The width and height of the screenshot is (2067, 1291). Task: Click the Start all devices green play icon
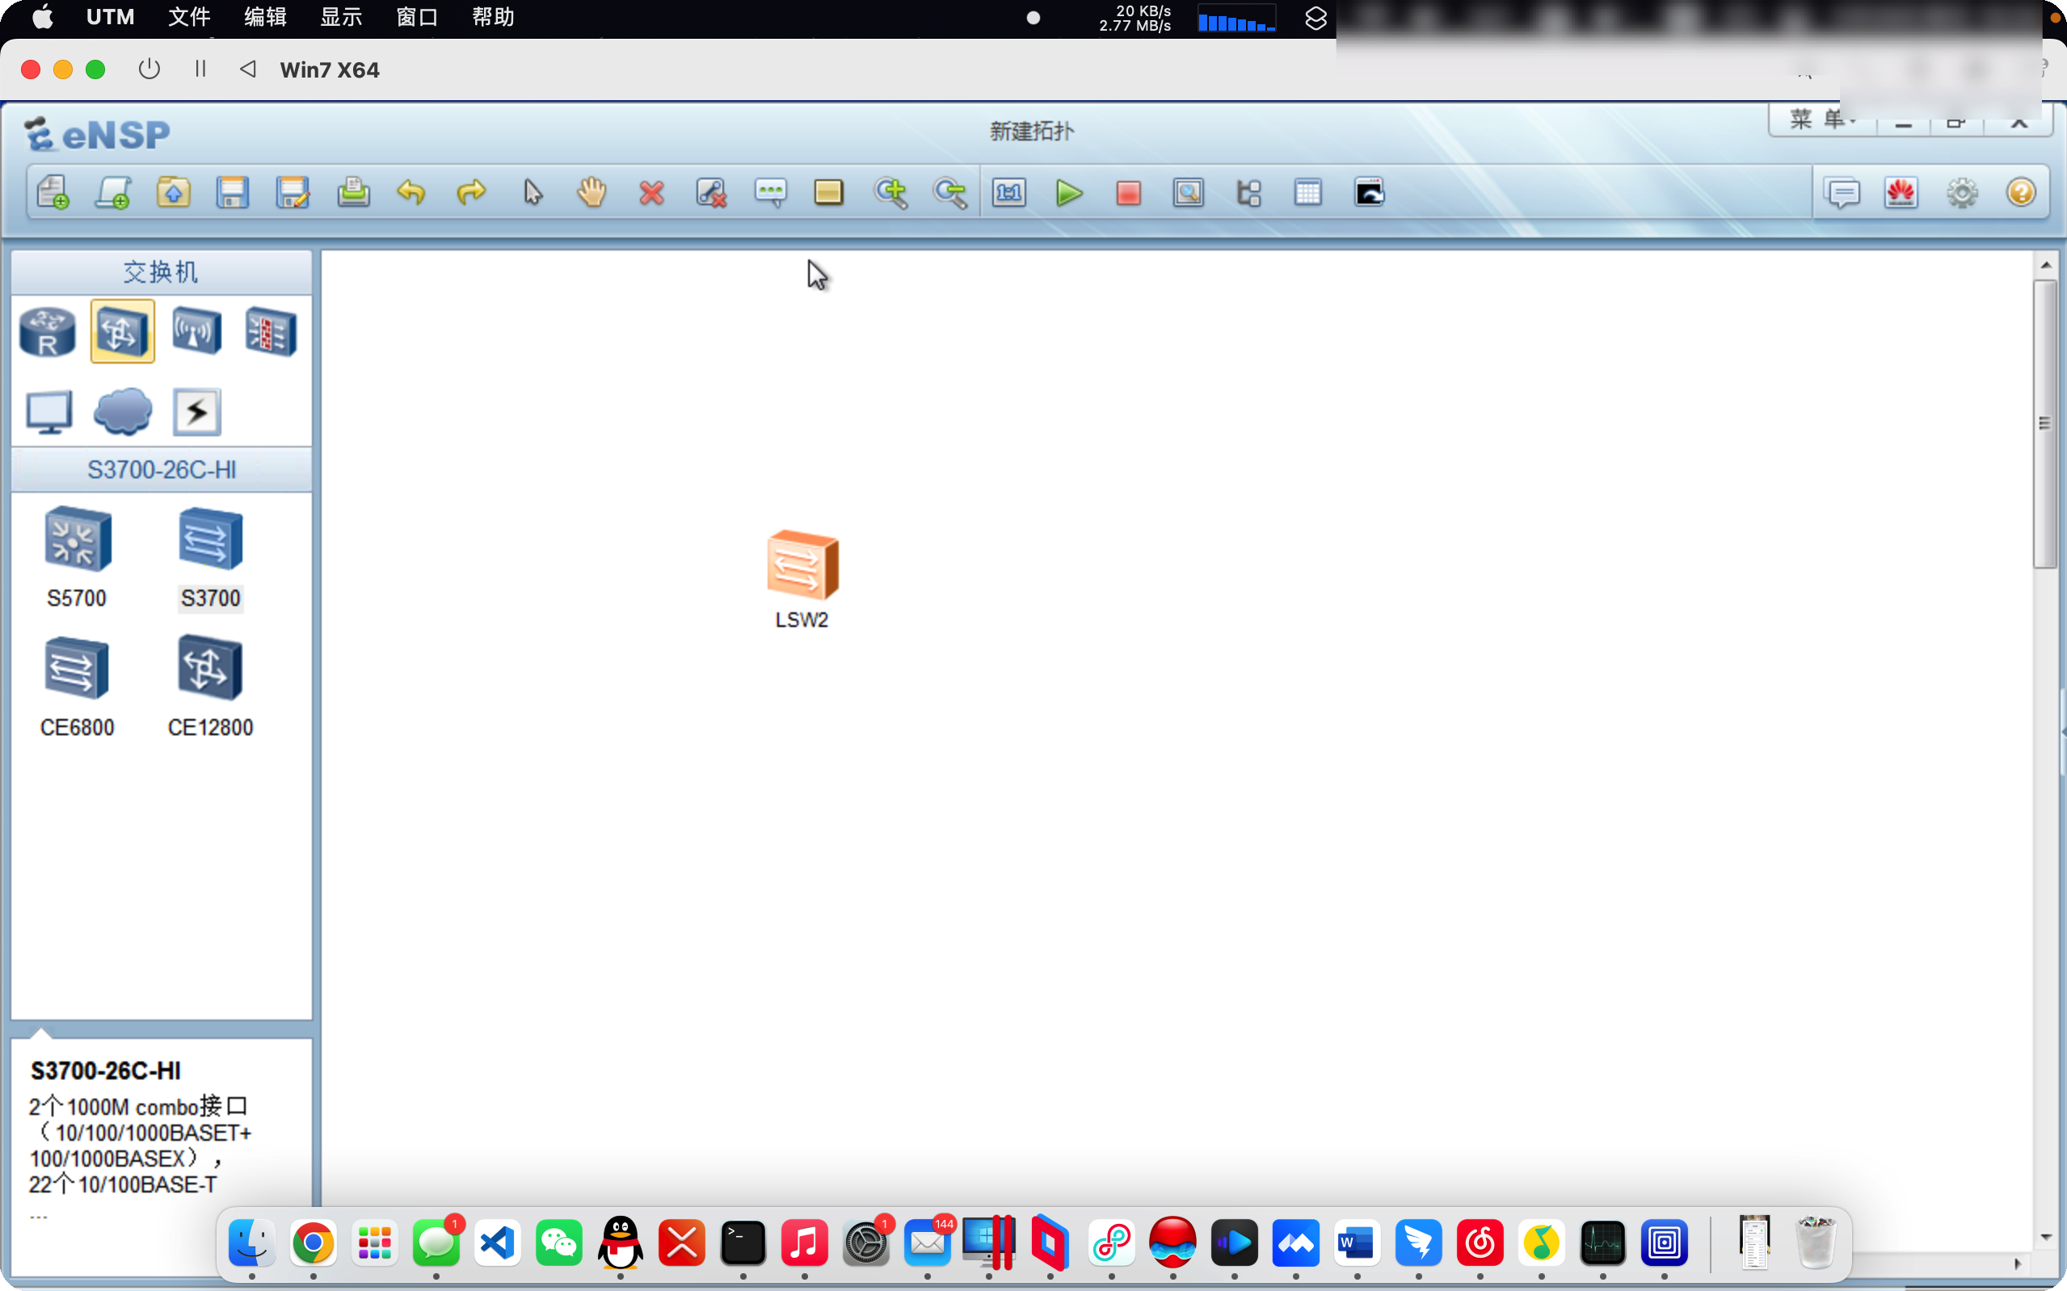click(1069, 193)
